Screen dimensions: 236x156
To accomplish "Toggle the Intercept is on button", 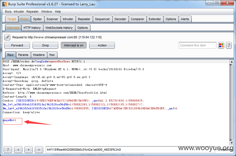I will pyautogui.click(x=74, y=45).
